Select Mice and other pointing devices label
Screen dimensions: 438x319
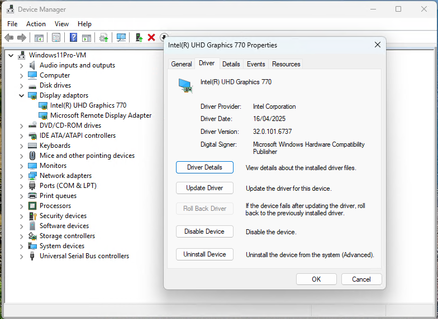87,156
